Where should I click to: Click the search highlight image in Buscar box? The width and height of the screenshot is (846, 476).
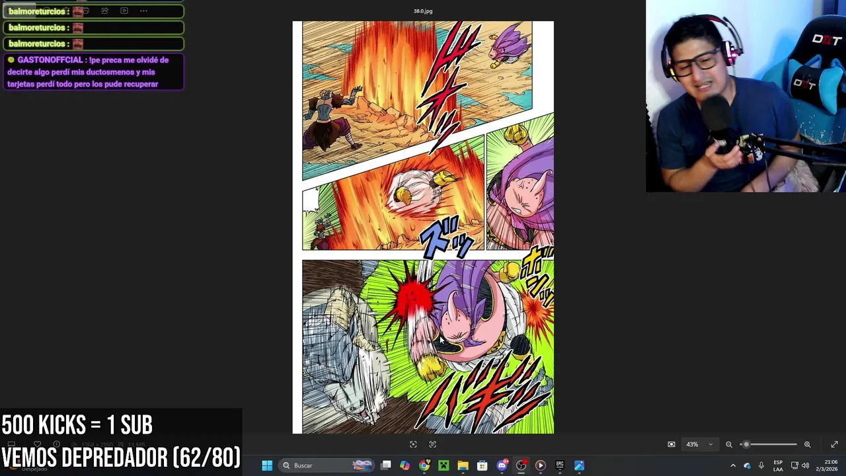tap(362, 465)
